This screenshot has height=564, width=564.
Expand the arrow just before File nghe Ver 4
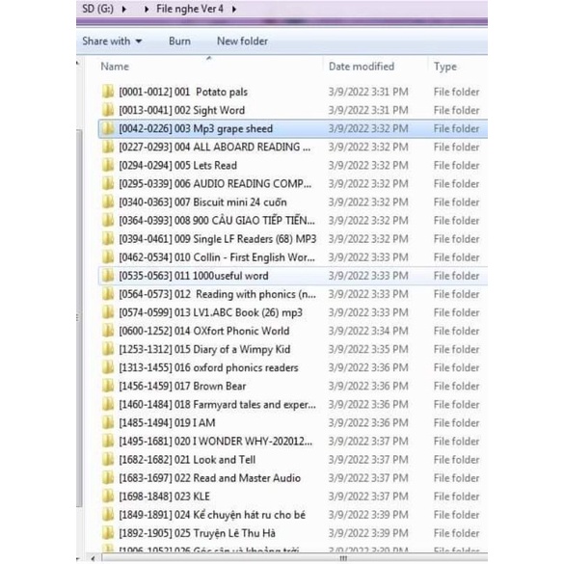point(146,9)
